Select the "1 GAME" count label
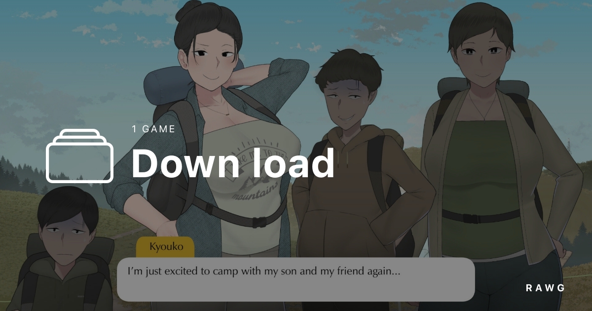Screen dimensions: 592x311 coord(154,129)
